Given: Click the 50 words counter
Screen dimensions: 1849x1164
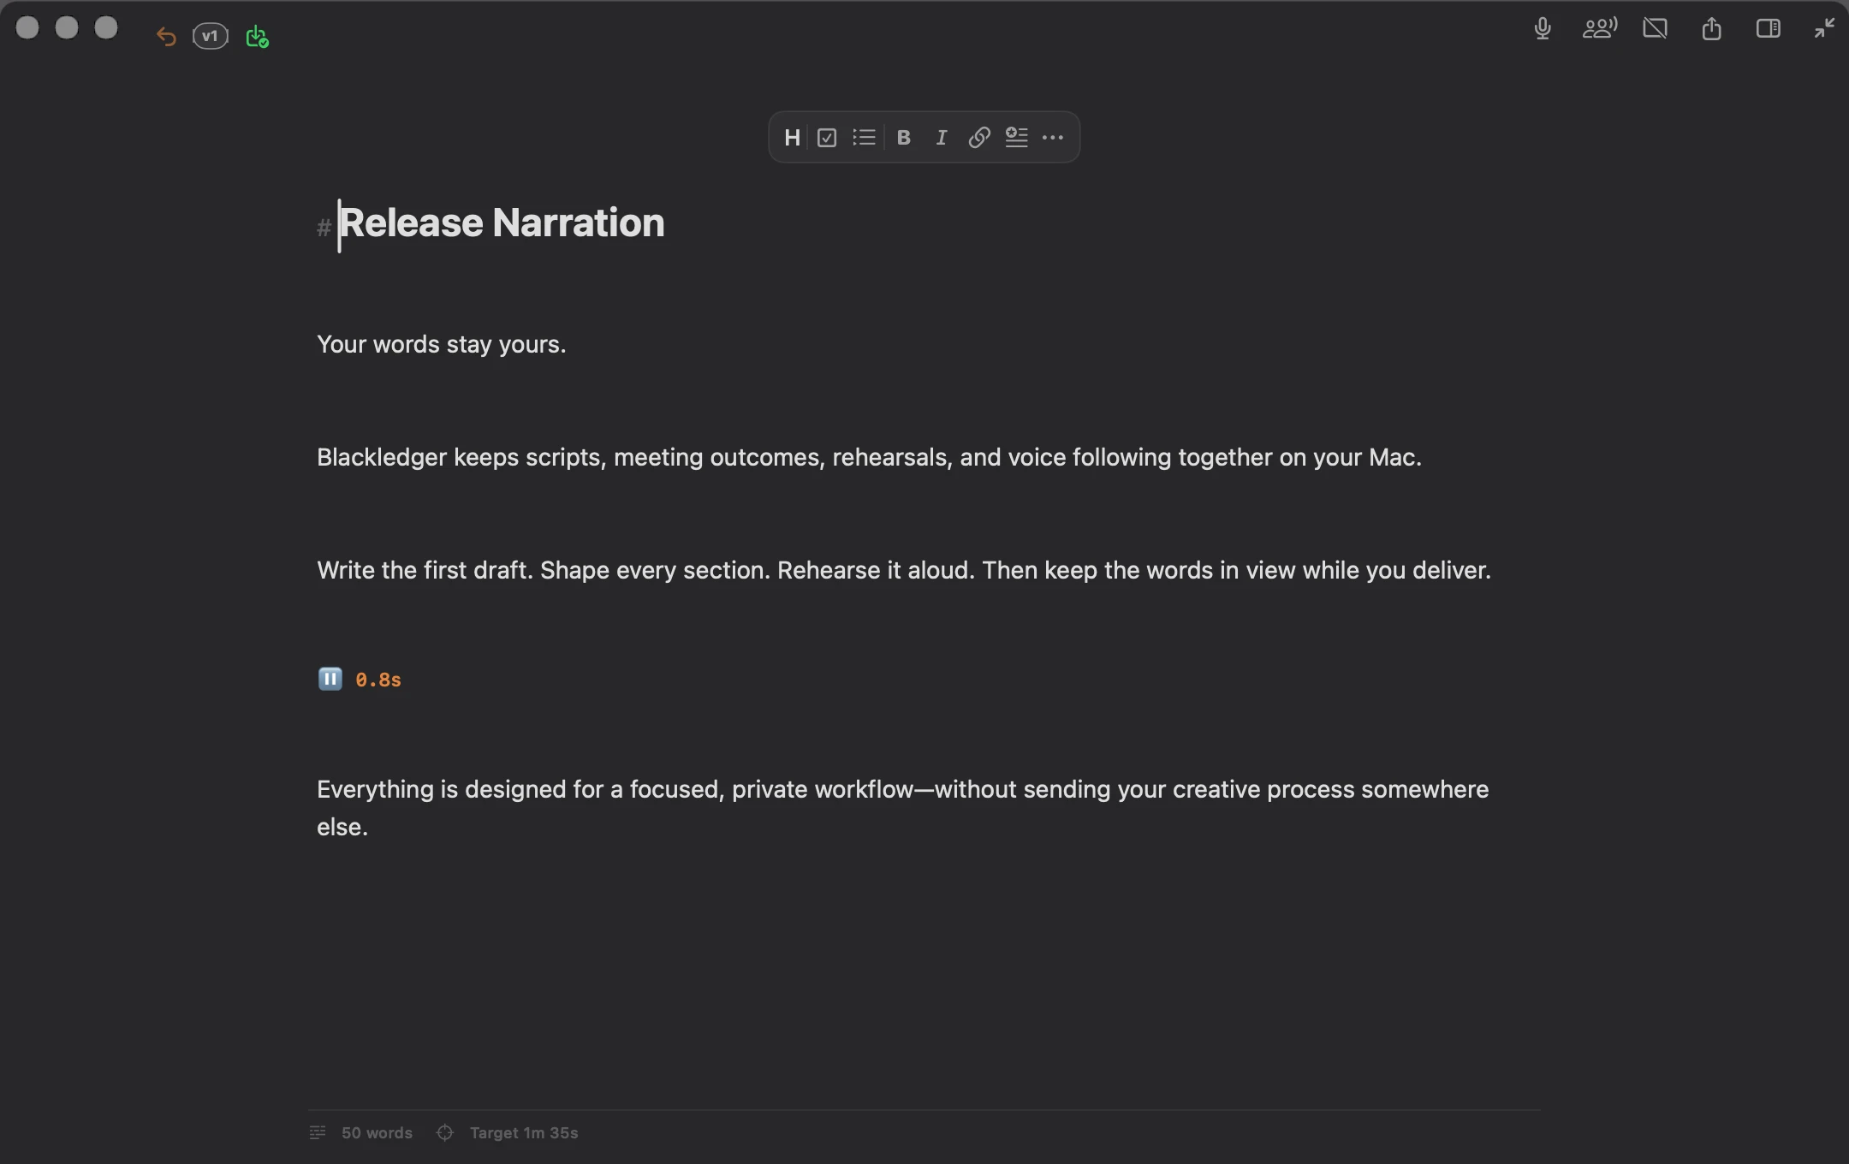Looking at the screenshot, I should tap(377, 1133).
